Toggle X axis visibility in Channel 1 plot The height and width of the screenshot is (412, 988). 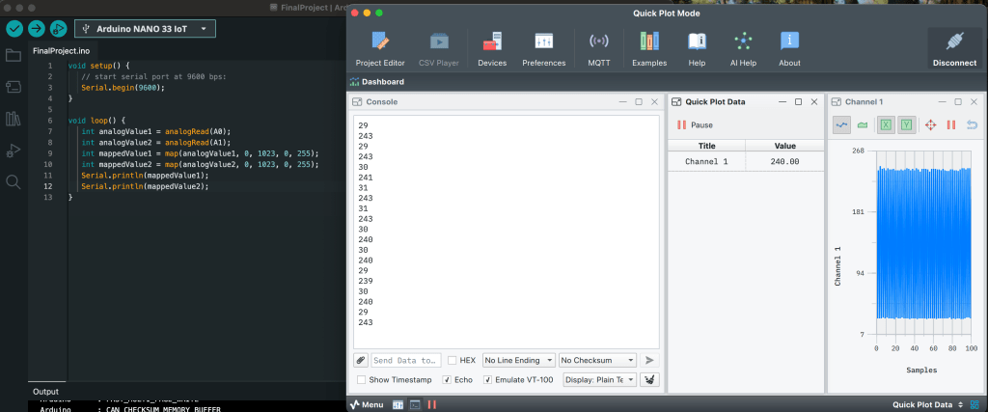[886, 125]
